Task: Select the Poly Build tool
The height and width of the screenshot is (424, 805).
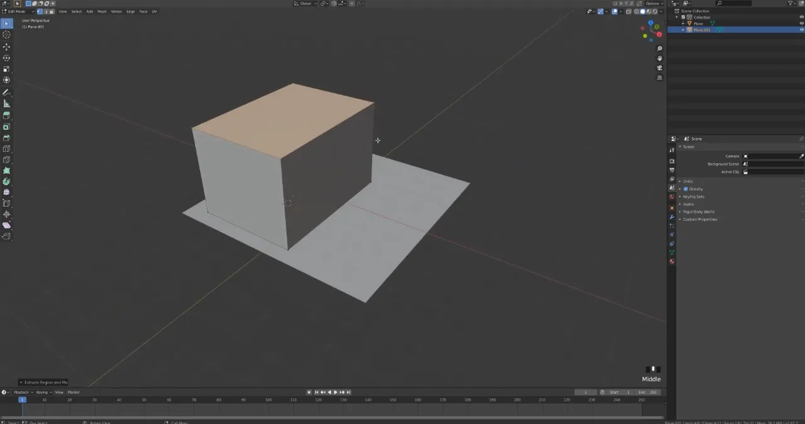Action: coord(6,170)
